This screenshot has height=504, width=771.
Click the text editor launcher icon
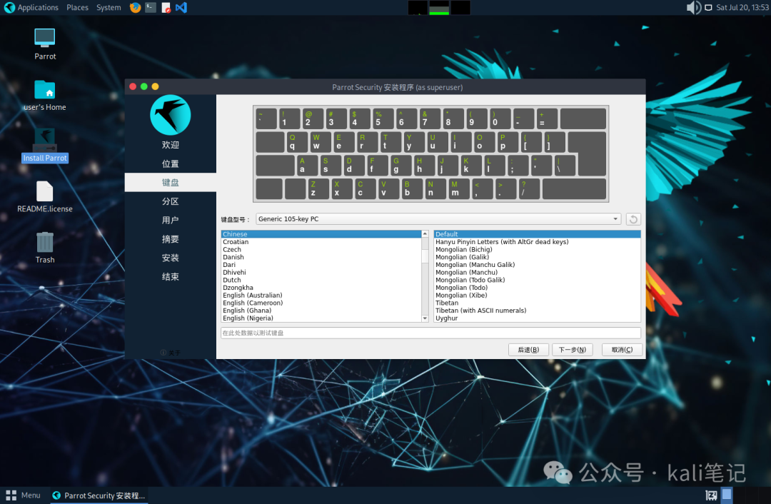(x=166, y=7)
